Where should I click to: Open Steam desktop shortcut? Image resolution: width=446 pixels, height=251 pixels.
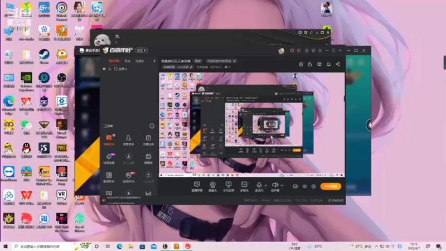point(44,57)
